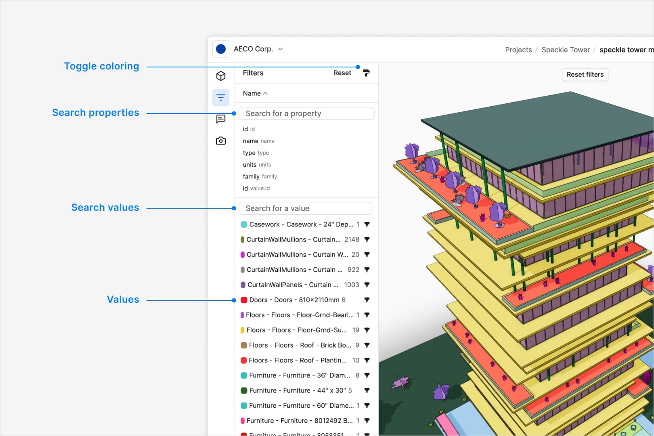Screen dimensions: 654x436
Task: Toggle filter for Furniture 44" x 30" row
Action: [x=367, y=390]
